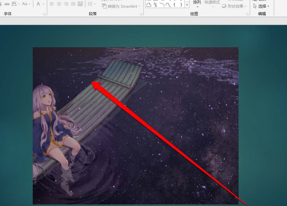
Task: Open the character spacing AV menu
Action: click(15, 4)
